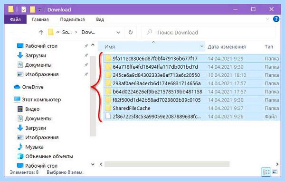
Task: Click the horizontal scrollbar thumb
Action: click(167, 164)
